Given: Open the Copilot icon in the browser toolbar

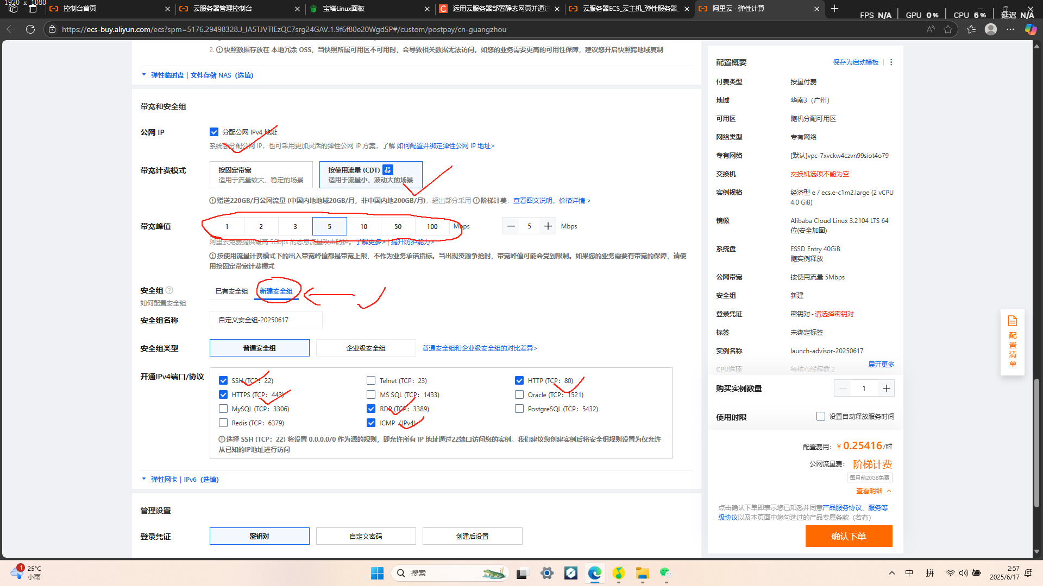Looking at the screenshot, I should pyautogui.click(x=1031, y=29).
